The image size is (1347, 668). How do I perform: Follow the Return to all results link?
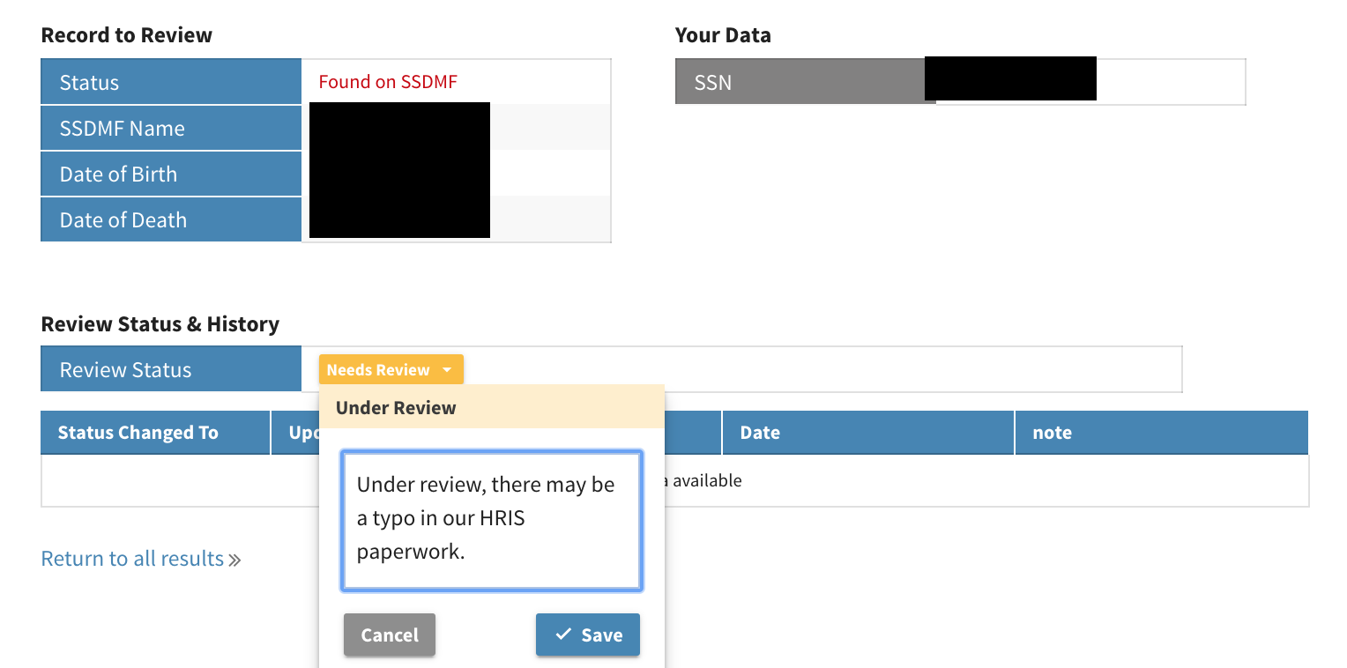tap(130, 558)
